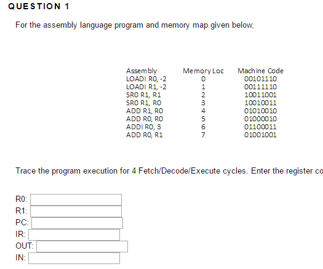This screenshot has width=323, height=269.
Task: Click machine code 01001001
Action: pos(260,135)
